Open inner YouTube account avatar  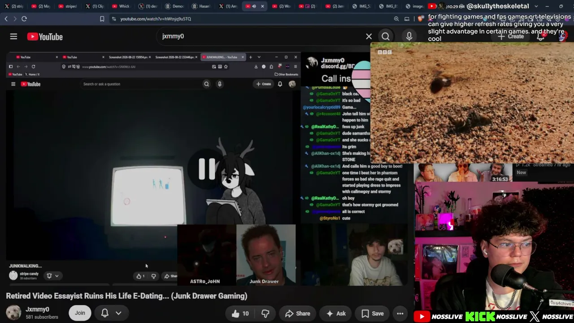coord(292,84)
